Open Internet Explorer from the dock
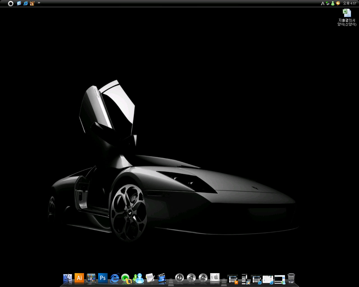The image size is (359, 287). 115,278
